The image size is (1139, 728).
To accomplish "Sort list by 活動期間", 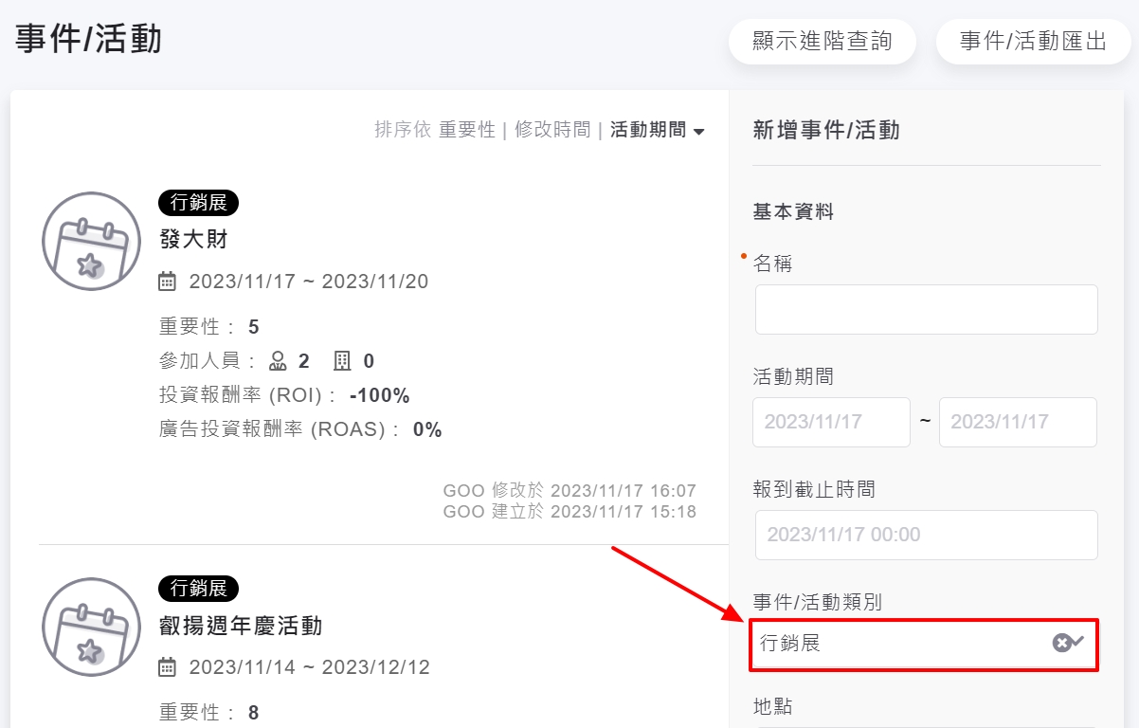I will (647, 130).
